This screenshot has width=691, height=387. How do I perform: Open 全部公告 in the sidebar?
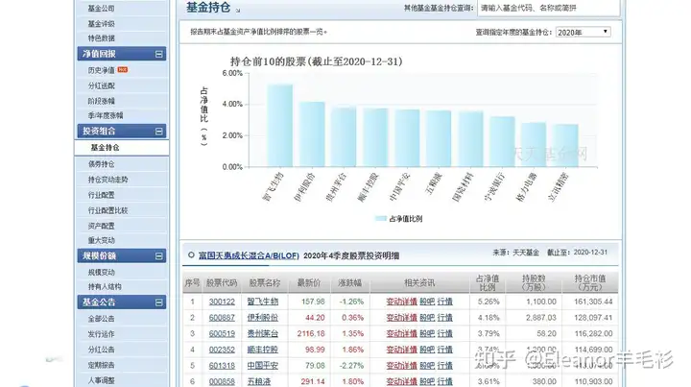point(101,319)
